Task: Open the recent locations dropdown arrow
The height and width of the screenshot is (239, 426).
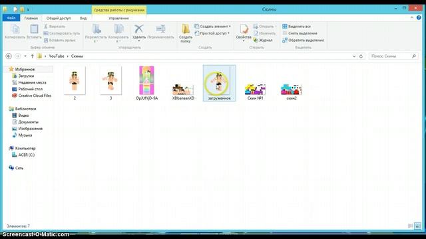Action: (x=25, y=56)
